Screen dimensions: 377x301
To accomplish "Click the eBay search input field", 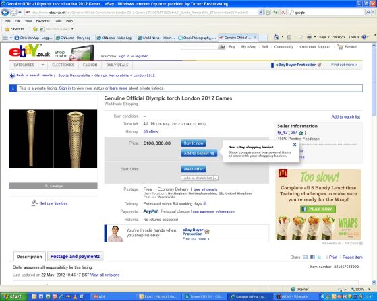I will tap(199, 47).
